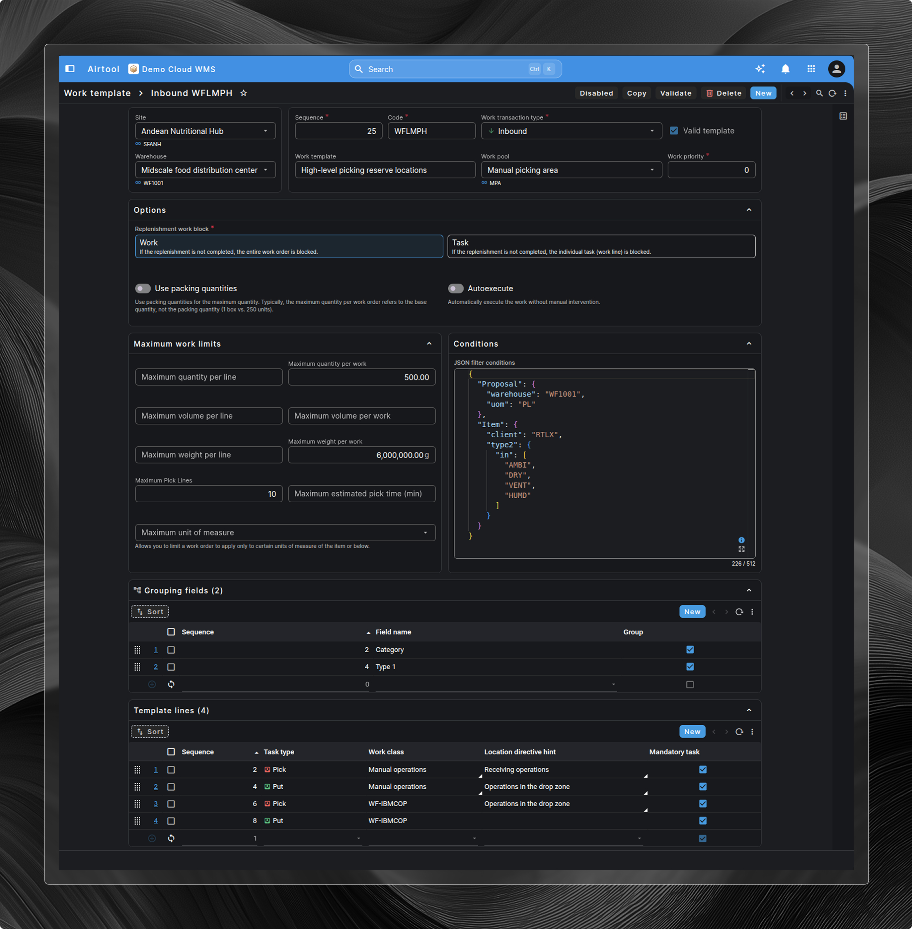Refresh the Template lines grid

739,731
